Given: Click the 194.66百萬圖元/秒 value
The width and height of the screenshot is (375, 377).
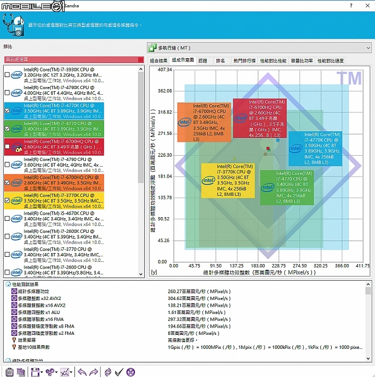Looking at the screenshot, I should pos(199,326).
